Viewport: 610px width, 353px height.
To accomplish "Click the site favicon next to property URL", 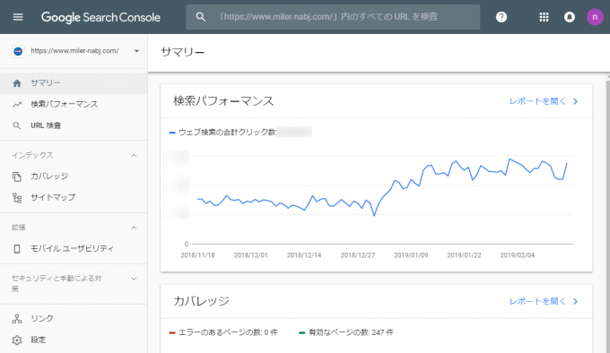I will coord(18,51).
